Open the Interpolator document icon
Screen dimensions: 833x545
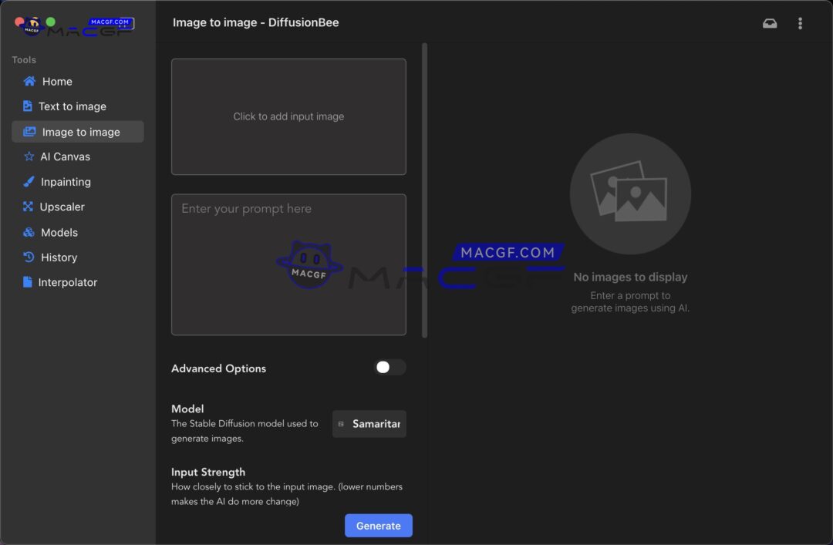[x=28, y=282]
